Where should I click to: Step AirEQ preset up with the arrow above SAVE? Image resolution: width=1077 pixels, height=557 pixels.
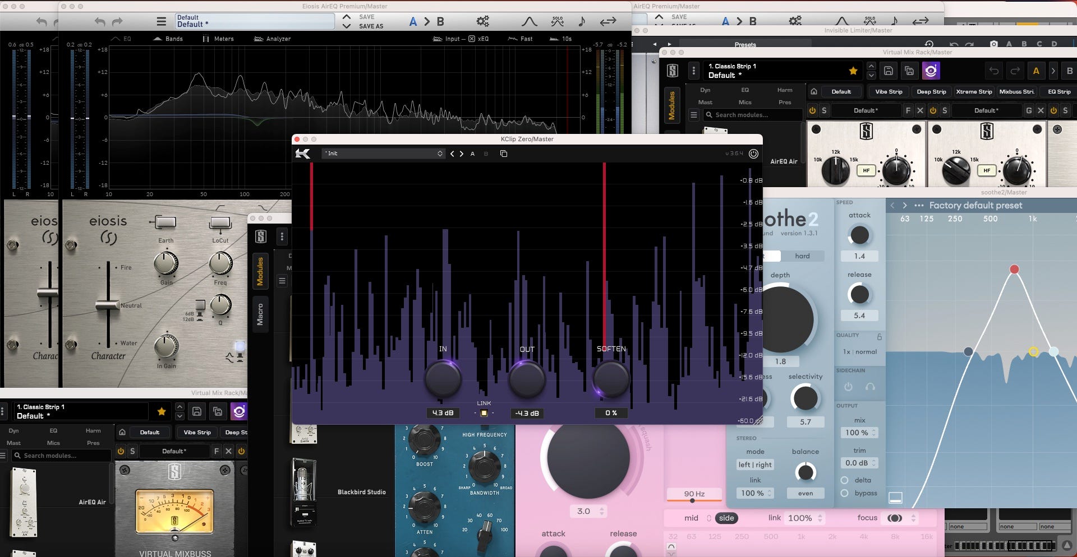tap(347, 17)
